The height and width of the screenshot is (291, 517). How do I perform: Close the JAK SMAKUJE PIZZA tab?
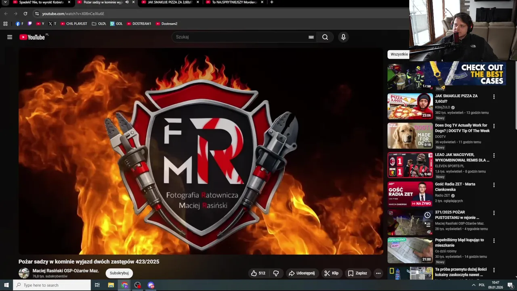pyautogui.click(x=198, y=2)
